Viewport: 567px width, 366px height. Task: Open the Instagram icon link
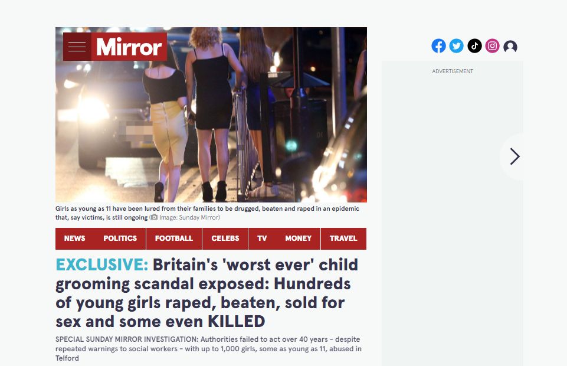tap(492, 46)
